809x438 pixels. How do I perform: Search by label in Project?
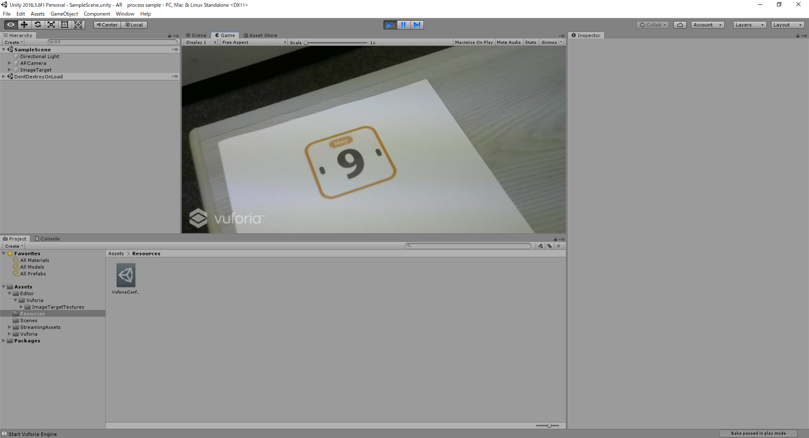pyautogui.click(x=549, y=246)
